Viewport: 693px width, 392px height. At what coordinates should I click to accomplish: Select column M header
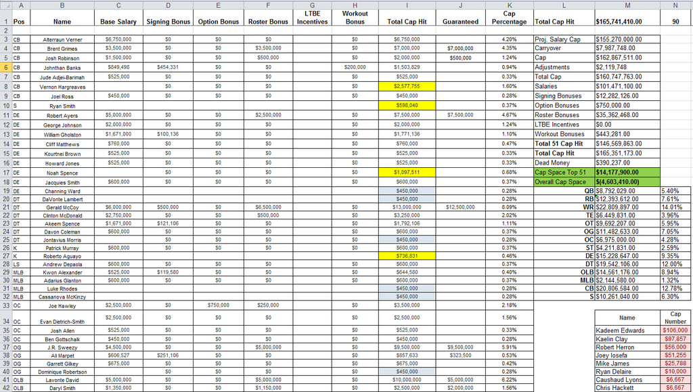tap(627, 5)
